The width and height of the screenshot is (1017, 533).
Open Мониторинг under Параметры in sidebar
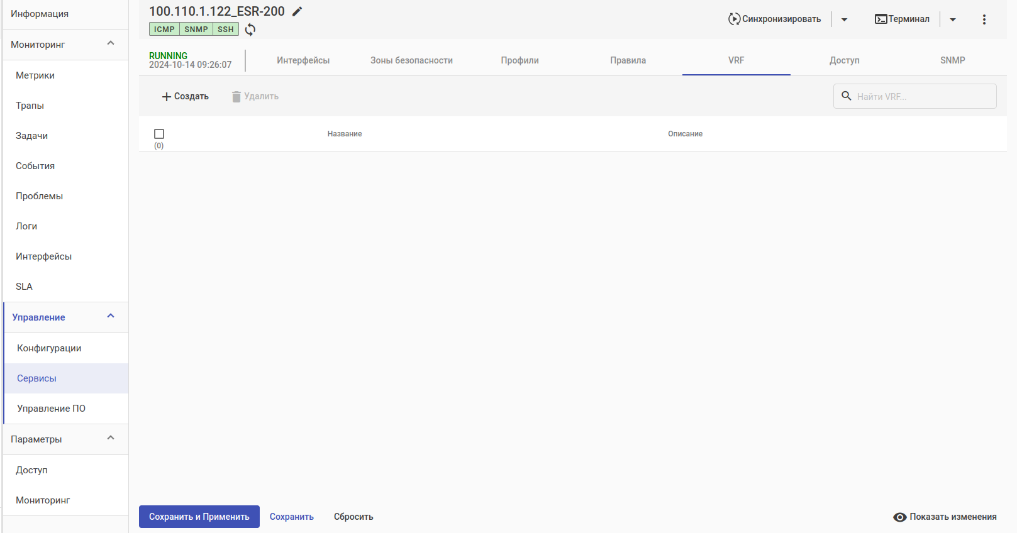(x=65, y=500)
